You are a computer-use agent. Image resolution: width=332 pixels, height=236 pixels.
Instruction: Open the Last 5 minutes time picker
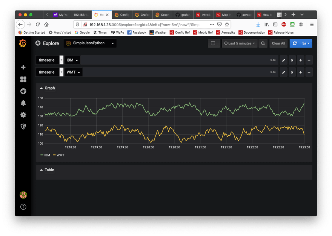pyautogui.click(x=240, y=43)
